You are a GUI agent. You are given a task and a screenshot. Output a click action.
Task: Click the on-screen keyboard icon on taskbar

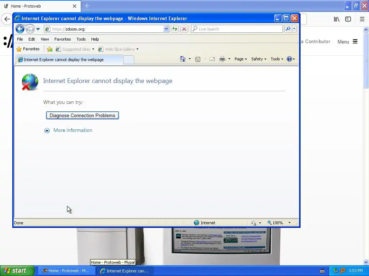coord(322,271)
